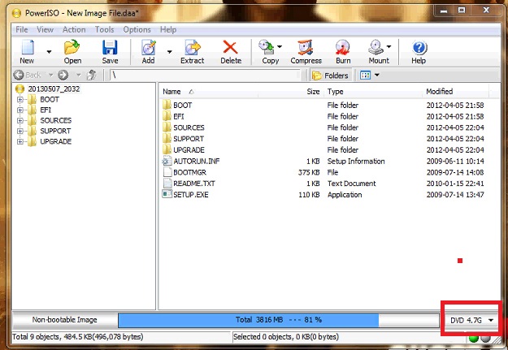Click the Setup Information type cell
The height and width of the screenshot is (350, 508).
[x=356, y=162]
